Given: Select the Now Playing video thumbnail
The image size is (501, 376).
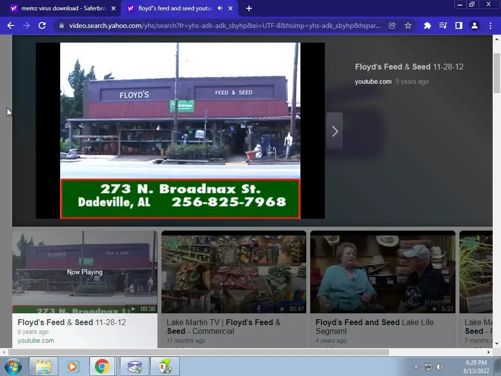Looking at the screenshot, I should (85, 272).
